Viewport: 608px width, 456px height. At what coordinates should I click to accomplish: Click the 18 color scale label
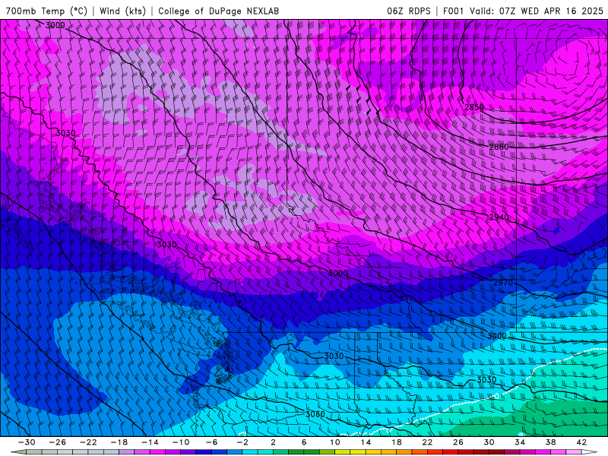click(396, 442)
